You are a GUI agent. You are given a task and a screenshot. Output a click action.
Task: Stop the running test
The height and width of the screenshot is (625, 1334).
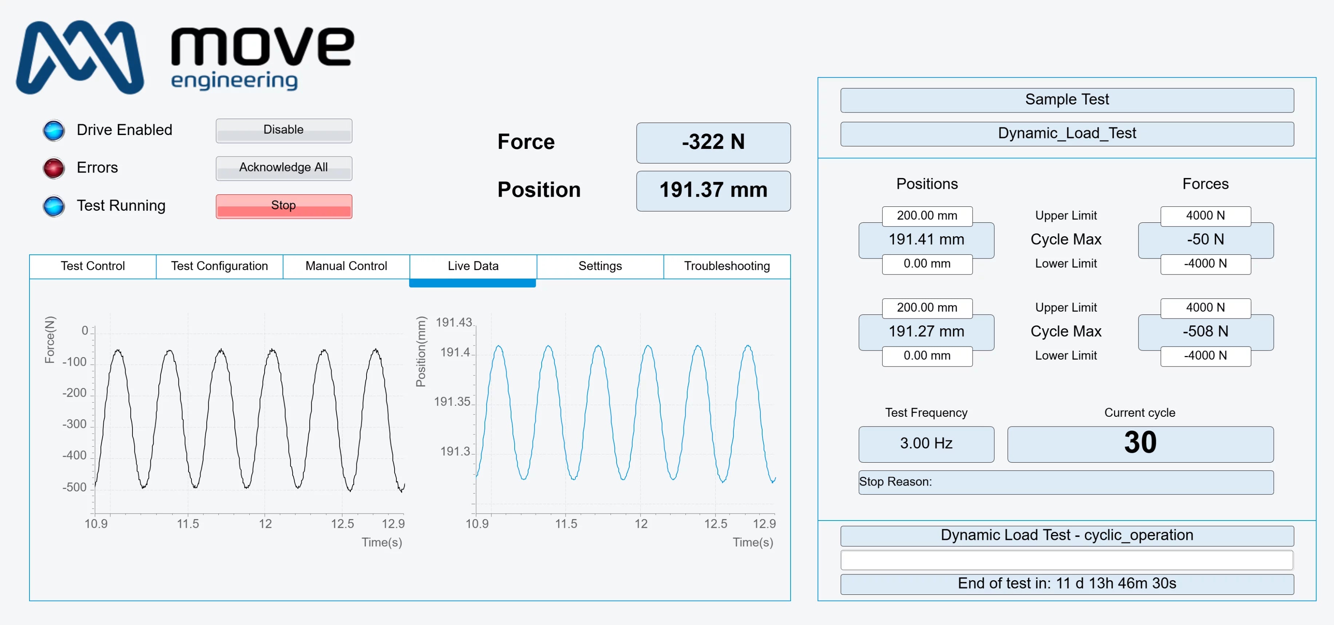(283, 206)
